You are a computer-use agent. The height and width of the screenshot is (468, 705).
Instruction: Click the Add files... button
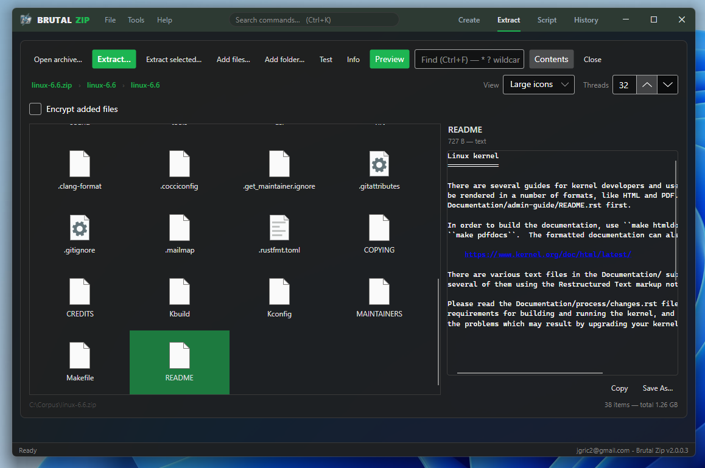coord(233,60)
